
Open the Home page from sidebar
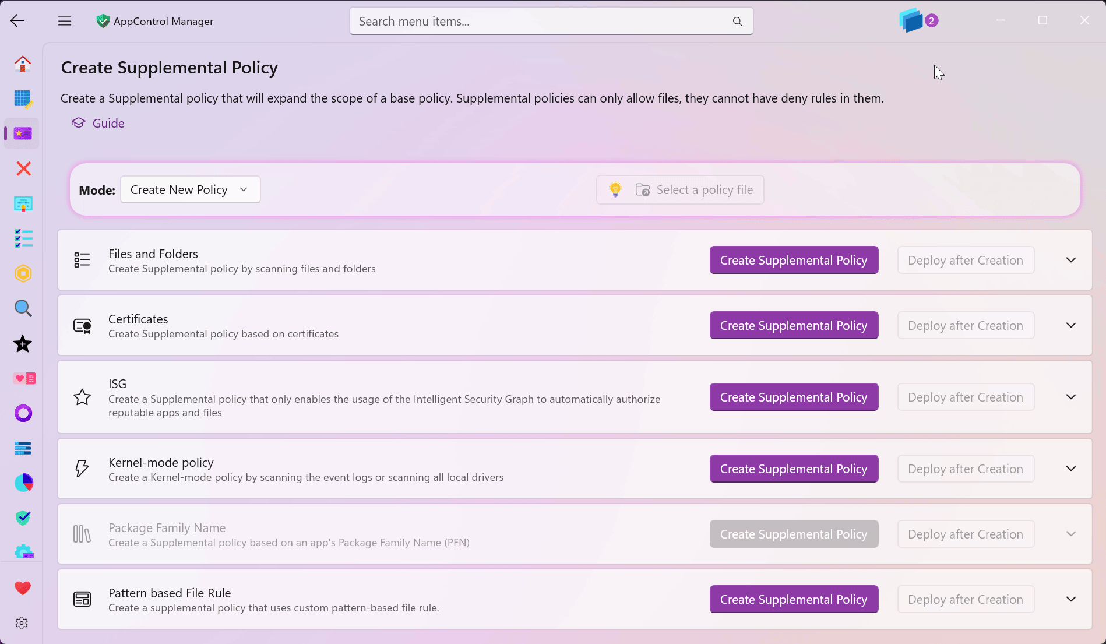23,64
